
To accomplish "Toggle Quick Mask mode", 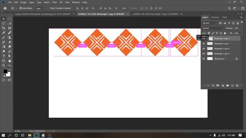I will click(x=3, y=80).
